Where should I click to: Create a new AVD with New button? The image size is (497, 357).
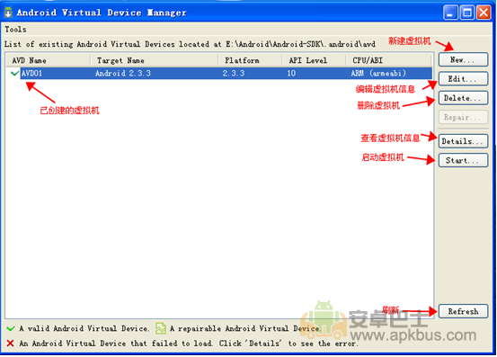coord(463,59)
